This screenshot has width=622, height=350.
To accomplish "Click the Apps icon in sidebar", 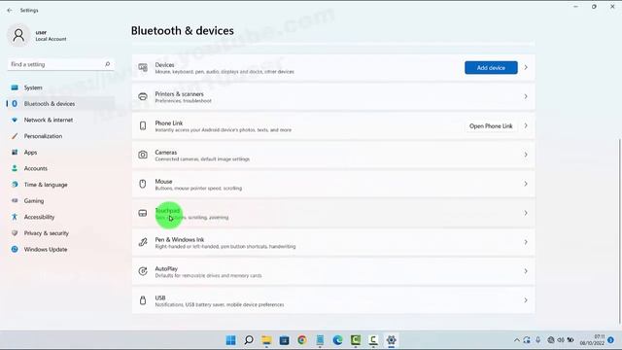I will pos(15,152).
